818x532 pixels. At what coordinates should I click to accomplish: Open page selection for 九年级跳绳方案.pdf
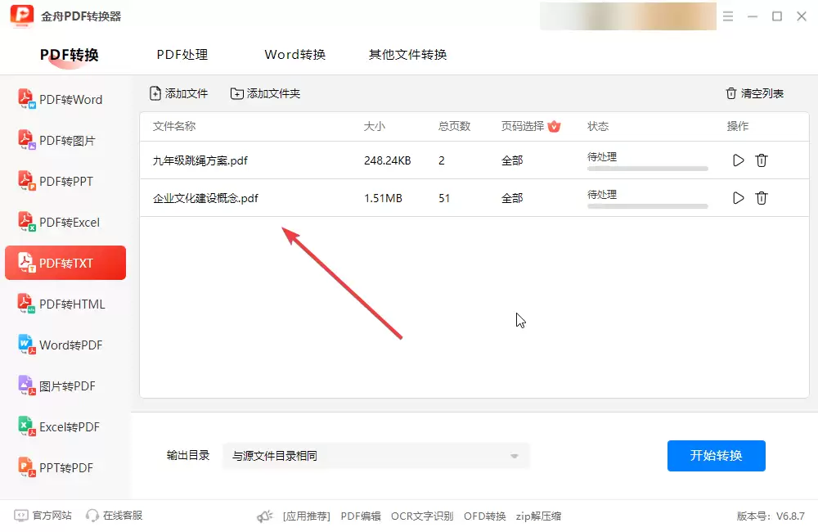pyautogui.click(x=512, y=160)
